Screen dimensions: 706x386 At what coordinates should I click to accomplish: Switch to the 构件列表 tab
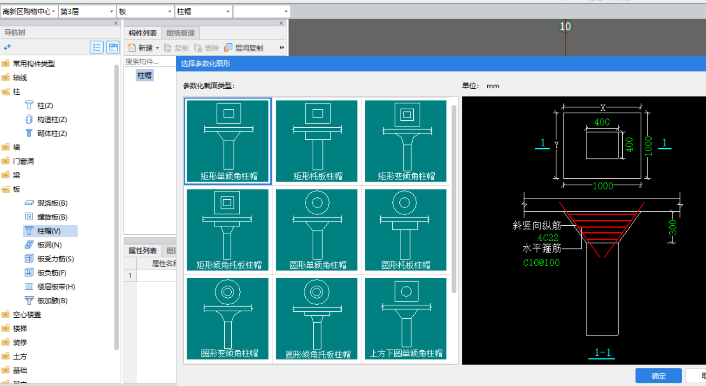click(142, 33)
